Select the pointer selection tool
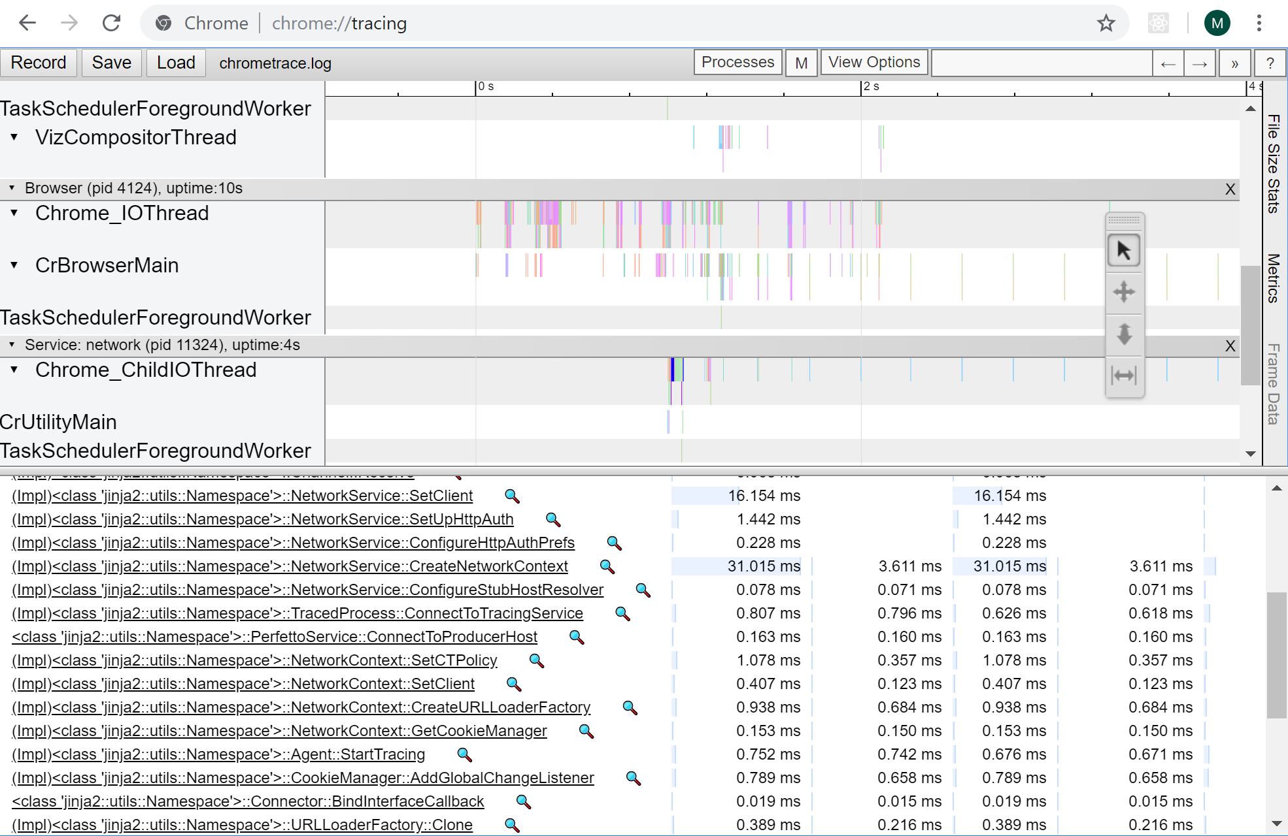The height and width of the screenshot is (836, 1288). tap(1124, 251)
